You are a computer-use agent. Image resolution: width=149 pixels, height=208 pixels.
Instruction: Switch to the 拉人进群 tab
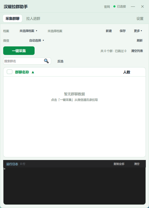point(33,19)
